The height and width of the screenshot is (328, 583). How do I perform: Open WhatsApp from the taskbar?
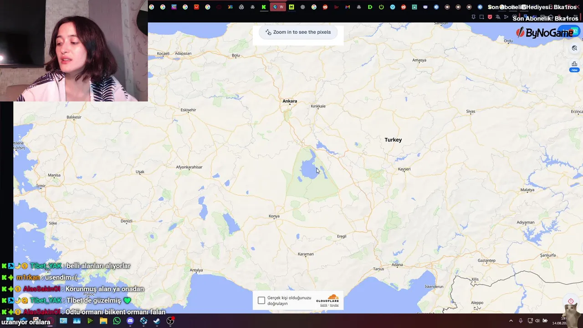tap(117, 321)
